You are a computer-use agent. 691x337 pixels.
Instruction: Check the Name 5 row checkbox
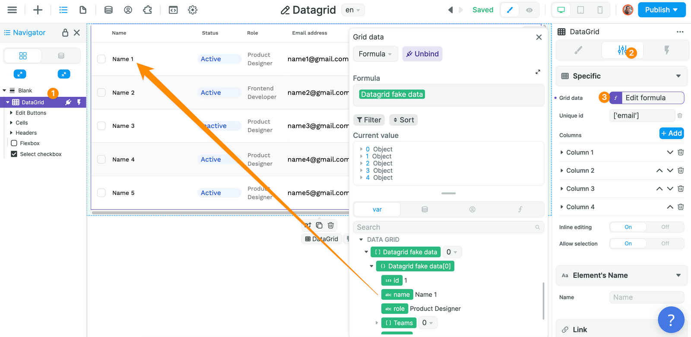pos(101,193)
